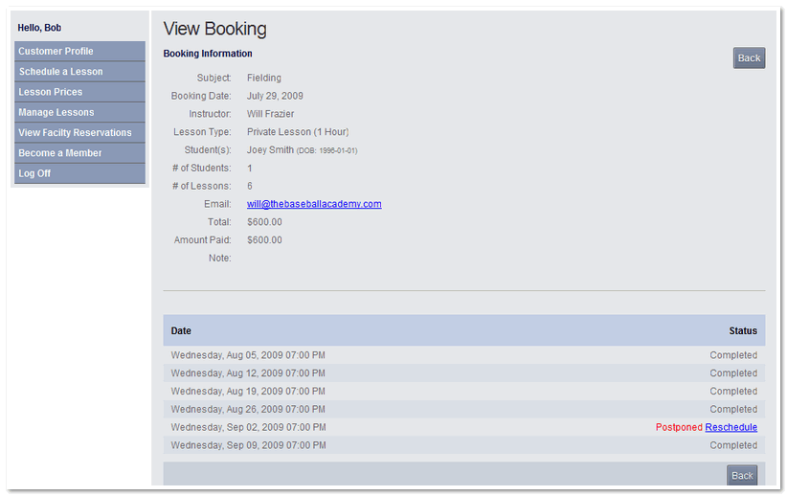Select the Sep 09, 2009 lesson row
The height and width of the screenshot is (496, 787).
248,445
